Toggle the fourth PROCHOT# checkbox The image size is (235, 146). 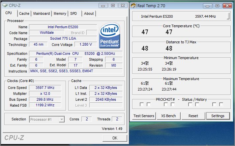(173, 104)
